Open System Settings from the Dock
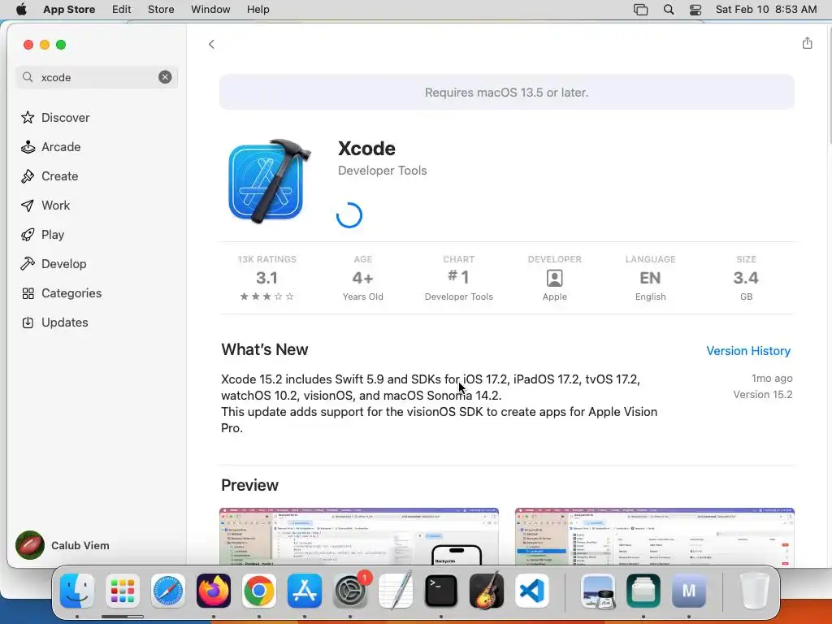Screen dimensions: 832x624 click(x=350, y=591)
